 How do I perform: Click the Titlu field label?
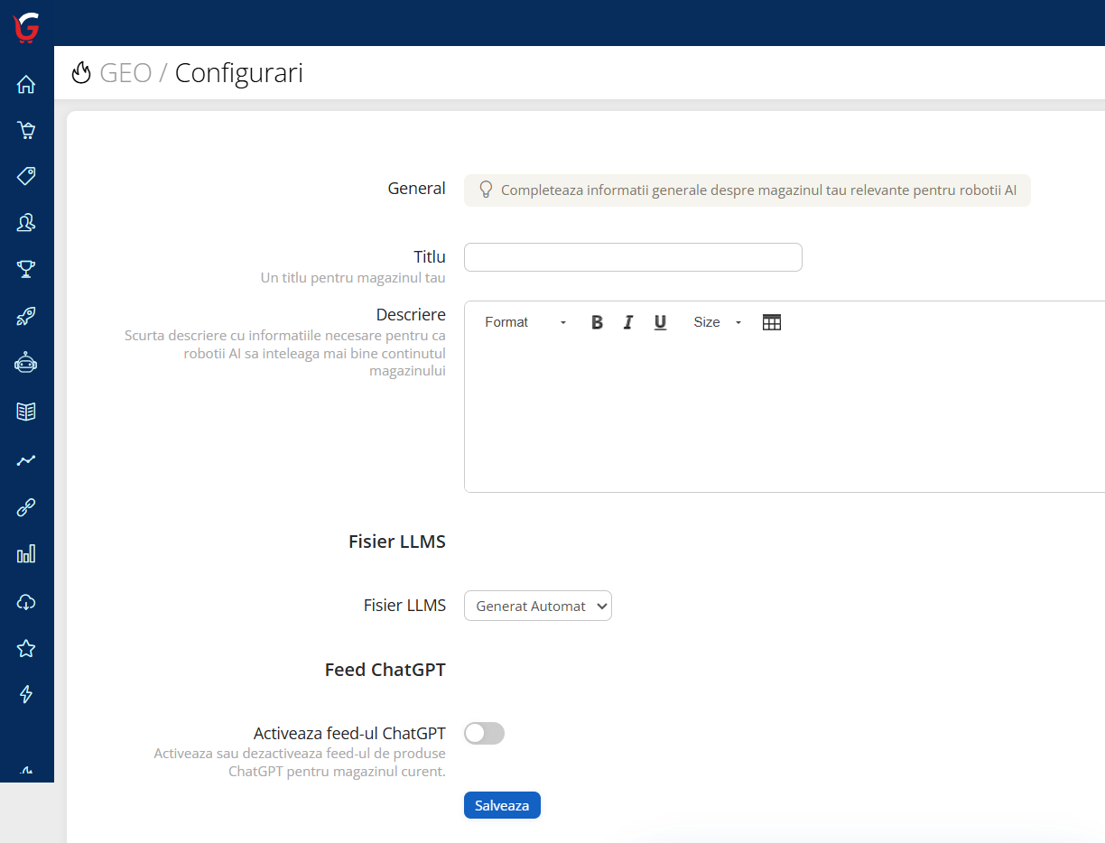tap(430, 257)
